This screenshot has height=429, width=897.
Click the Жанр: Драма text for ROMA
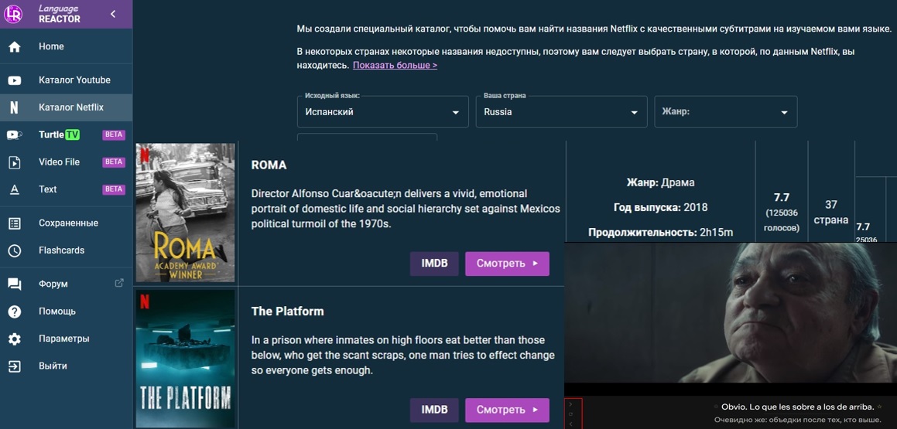tap(660, 182)
